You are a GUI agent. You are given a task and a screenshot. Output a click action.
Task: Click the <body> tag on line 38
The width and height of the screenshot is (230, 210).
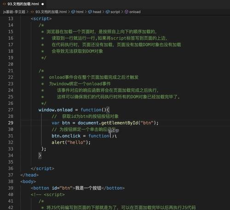pos(28,181)
